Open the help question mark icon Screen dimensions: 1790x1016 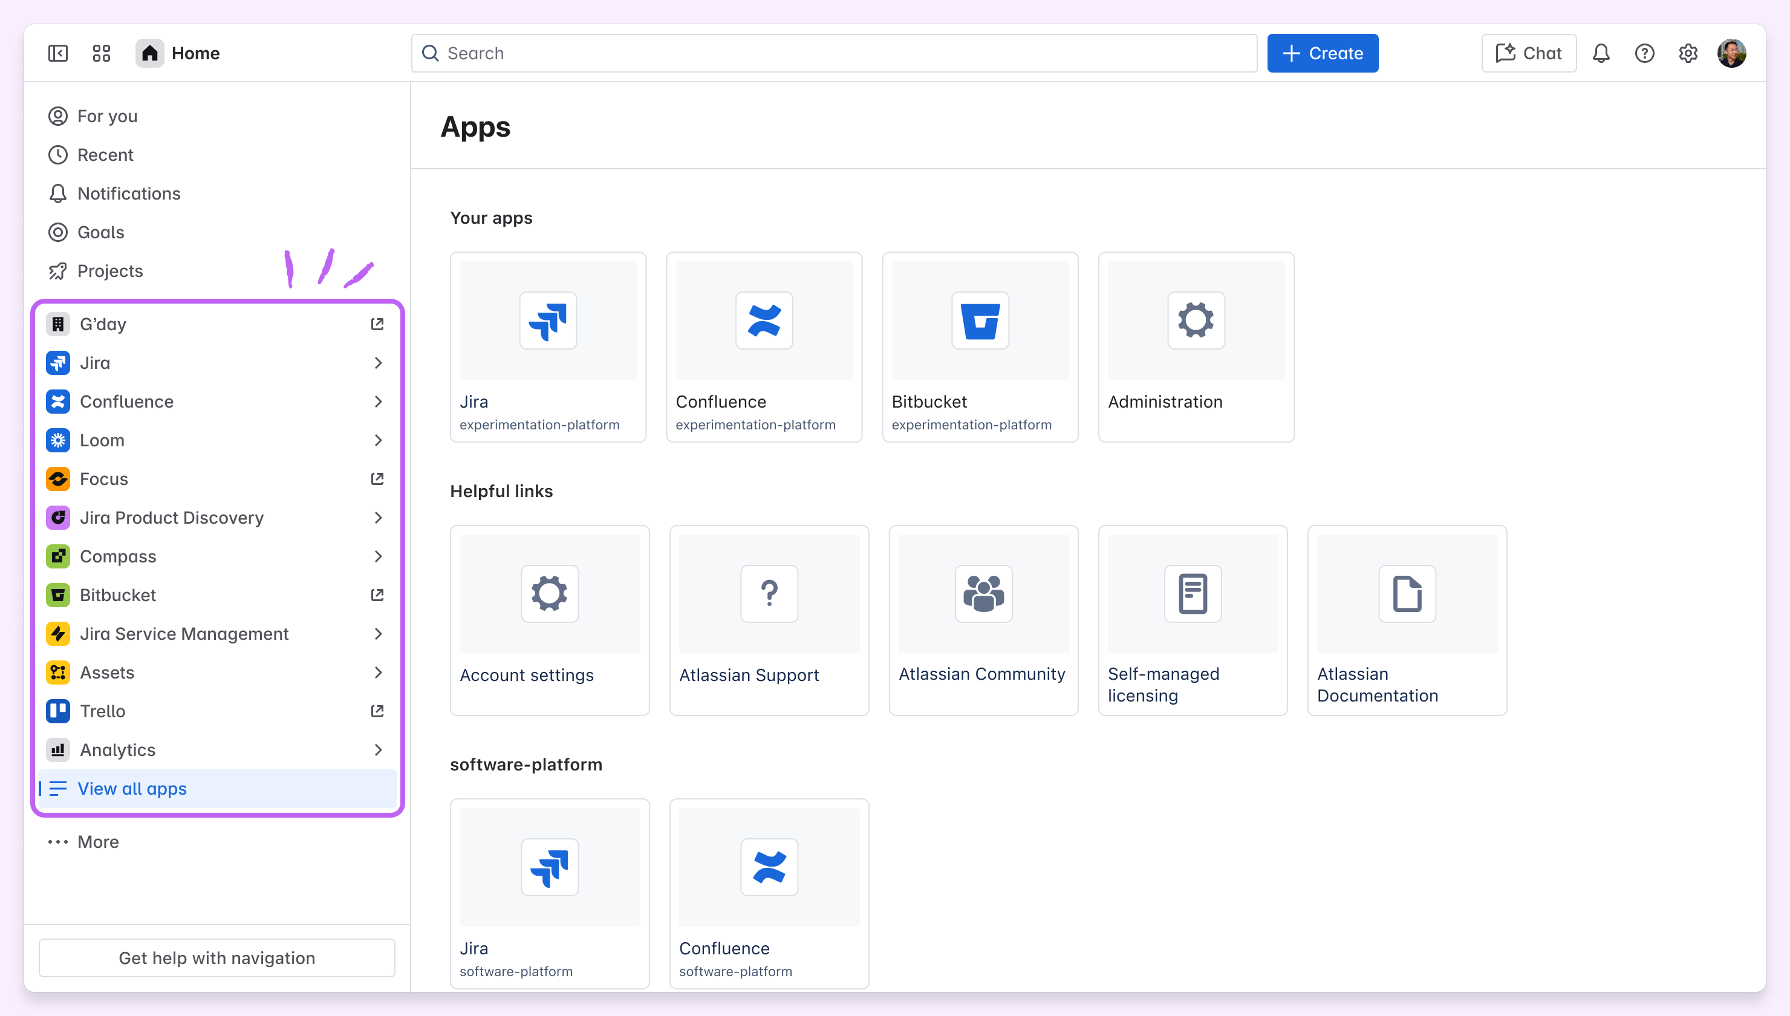coord(1644,53)
